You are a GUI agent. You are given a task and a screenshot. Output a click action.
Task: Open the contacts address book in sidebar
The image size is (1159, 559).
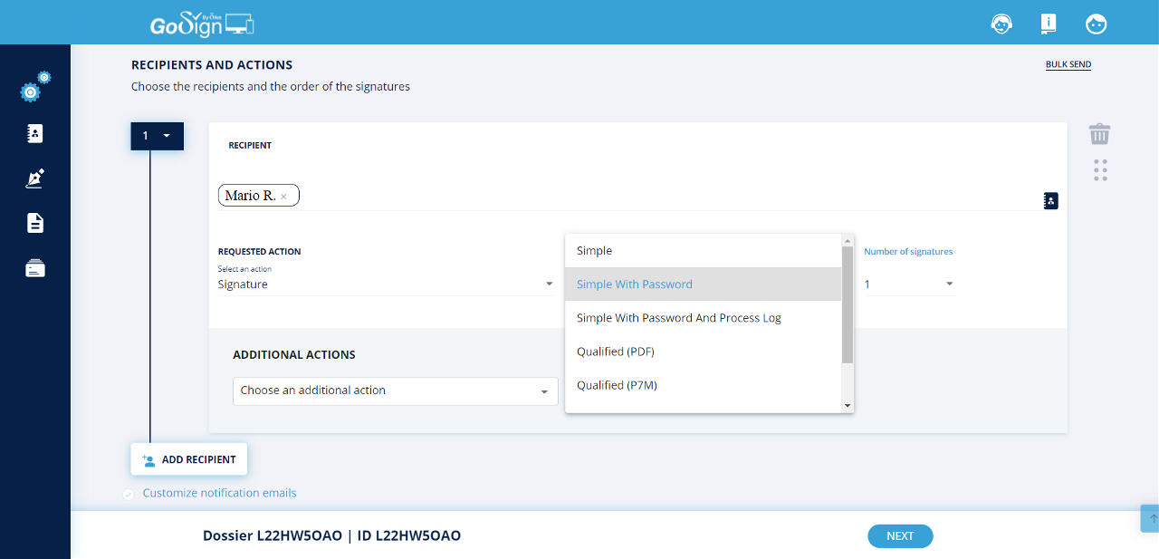[x=34, y=134]
